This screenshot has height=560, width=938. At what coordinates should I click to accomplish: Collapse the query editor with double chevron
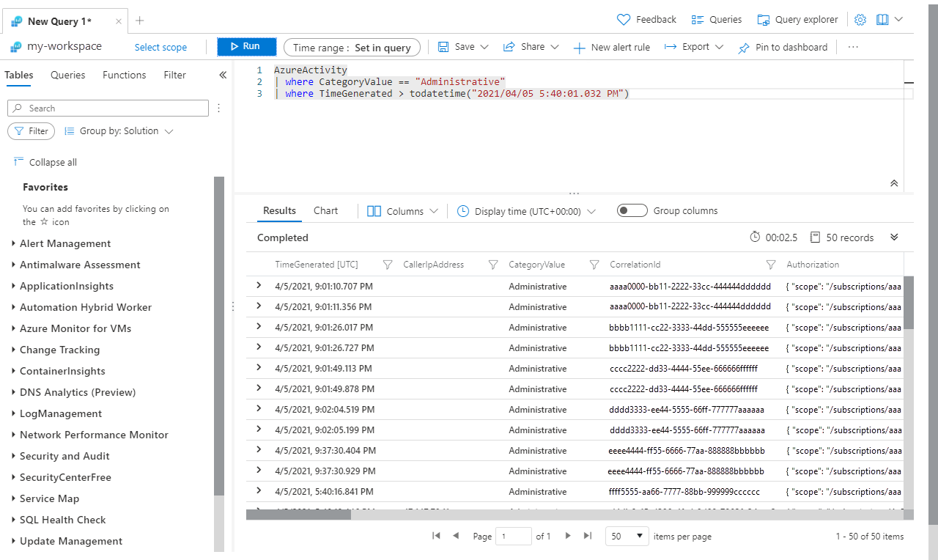pos(894,183)
